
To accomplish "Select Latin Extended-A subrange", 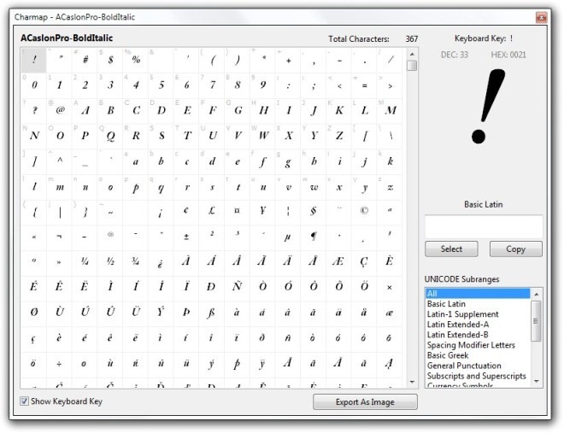I will coord(478,325).
